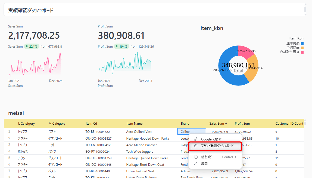Click the title panel vertical scrollbar
The width and height of the screenshot is (312, 178).
coord(305,9)
